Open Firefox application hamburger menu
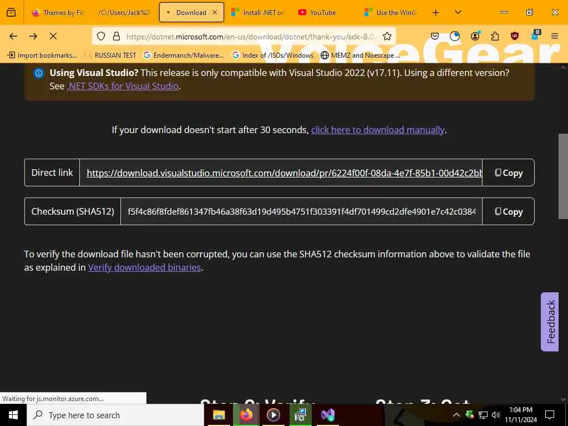The width and height of the screenshot is (568, 426). 555,36
